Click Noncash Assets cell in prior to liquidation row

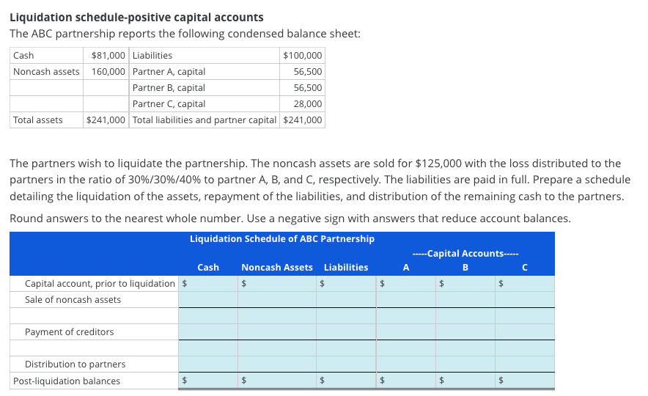[x=277, y=284]
